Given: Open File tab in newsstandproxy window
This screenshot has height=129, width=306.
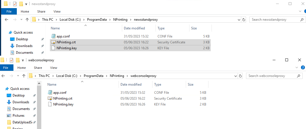Looking at the screenshot, I should (9, 11).
